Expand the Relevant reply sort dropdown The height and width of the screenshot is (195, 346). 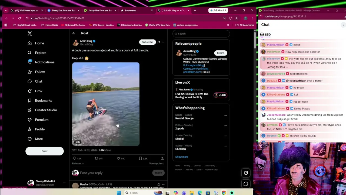coord(78,164)
